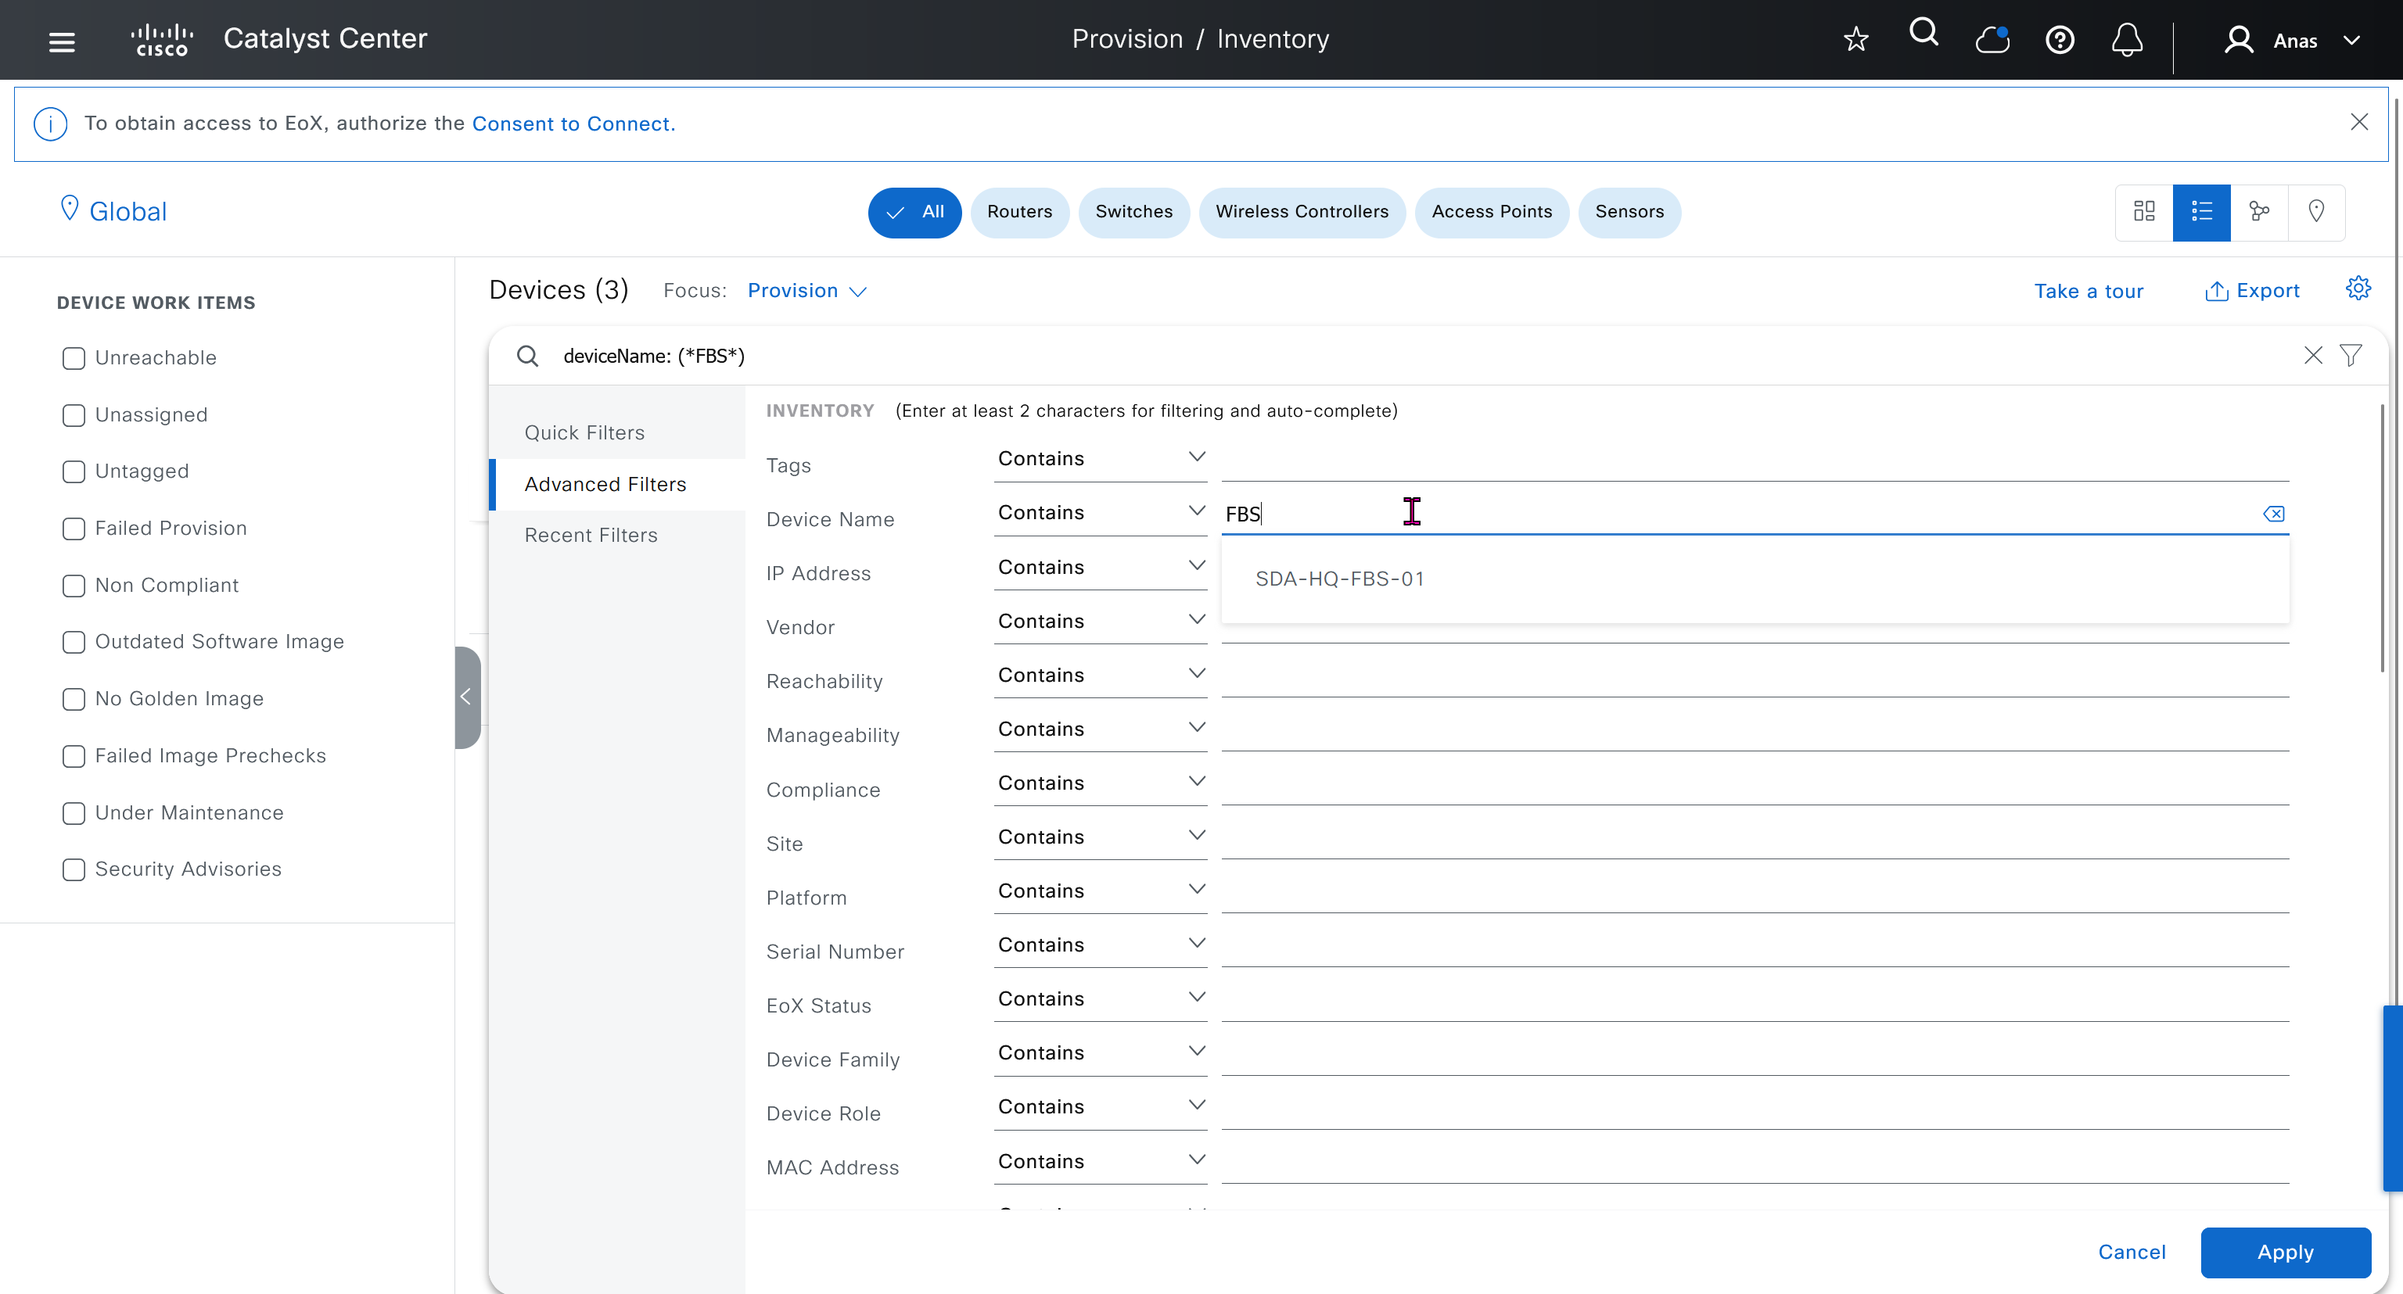Filter devices by Switches

pos(1133,212)
